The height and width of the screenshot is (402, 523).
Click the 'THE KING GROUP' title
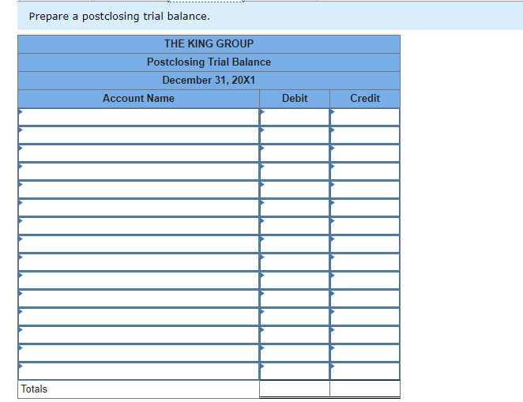tap(209, 43)
